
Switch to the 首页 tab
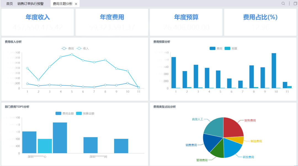[x=9, y=4]
